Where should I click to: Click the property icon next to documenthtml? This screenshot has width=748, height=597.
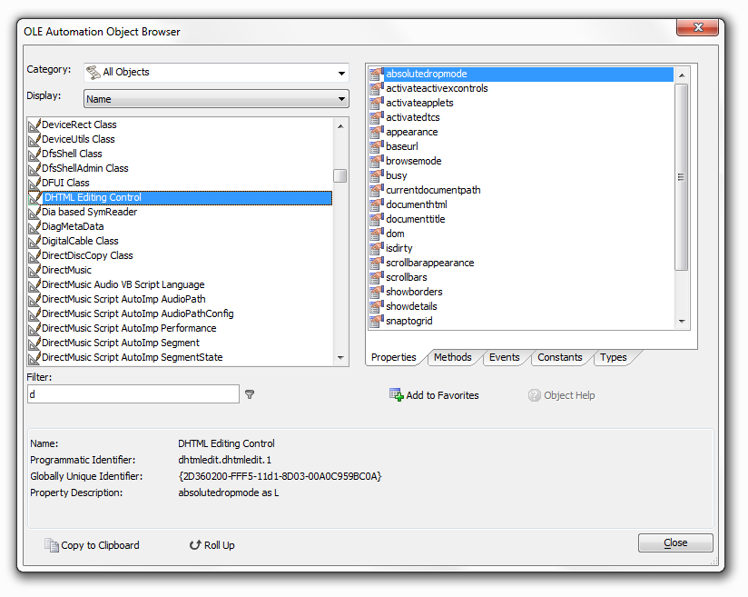tap(377, 204)
